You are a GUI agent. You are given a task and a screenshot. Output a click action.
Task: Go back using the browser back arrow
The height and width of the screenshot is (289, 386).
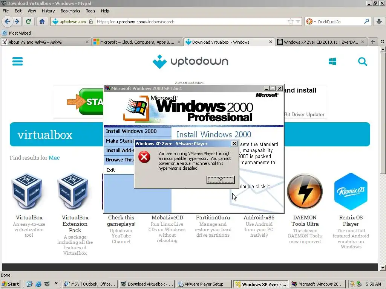coord(8,21)
